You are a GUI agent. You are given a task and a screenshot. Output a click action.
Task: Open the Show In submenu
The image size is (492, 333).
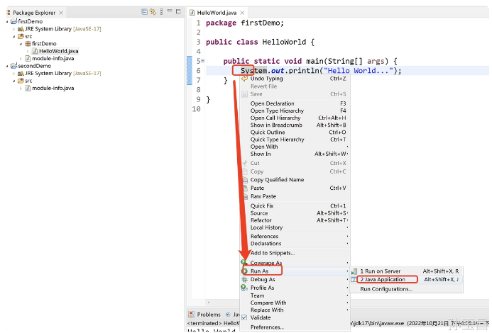tap(295, 154)
